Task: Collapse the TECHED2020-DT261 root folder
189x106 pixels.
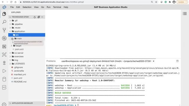Action: (x=27, y=17)
